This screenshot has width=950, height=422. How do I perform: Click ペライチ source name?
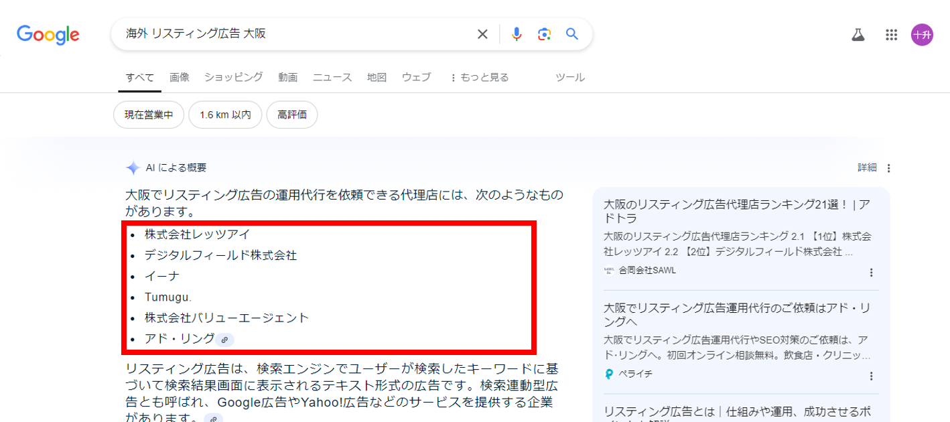pyautogui.click(x=636, y=374)
